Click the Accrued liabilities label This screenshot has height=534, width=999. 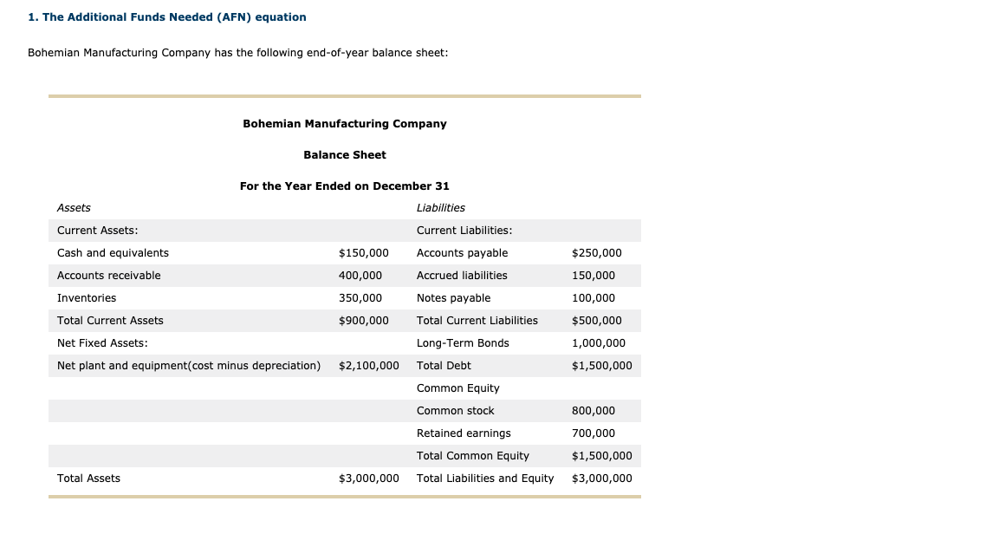[x=462, y=276]
